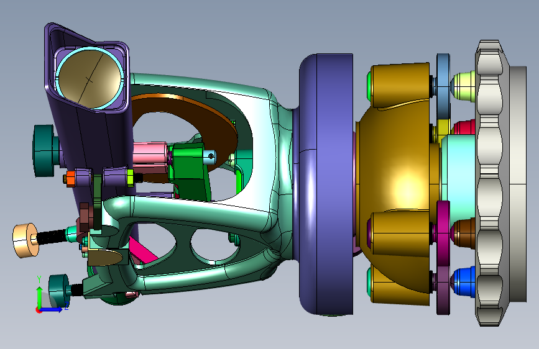
Task: Pick the brown cap nut near the sprocket
Action: (x=463, y=233)
